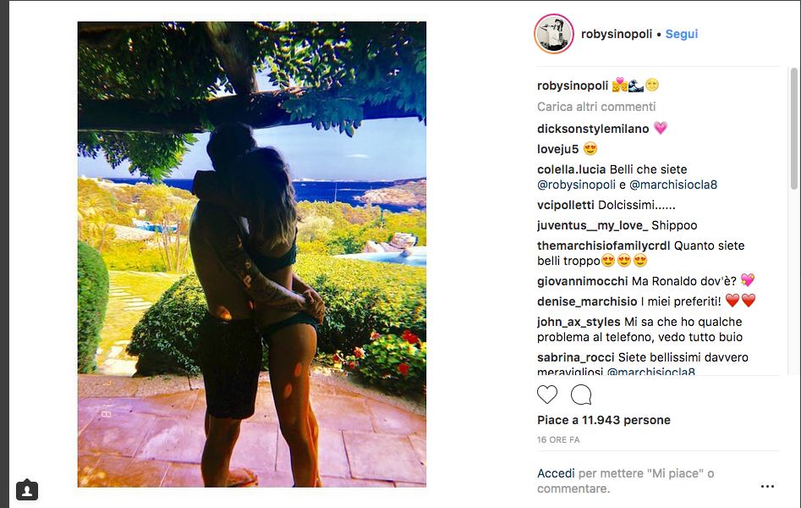Image resolution: width=801 pixels, height=508 pixels.
Task: Open commenter dicksonstylemilano profile
Action: coord(593,129)
